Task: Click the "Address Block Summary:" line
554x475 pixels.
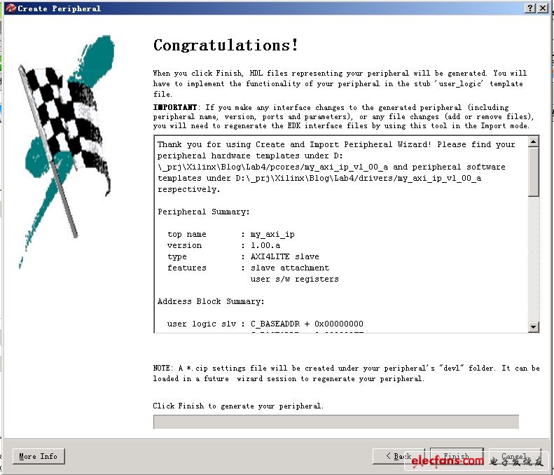Action: point(211,301)
